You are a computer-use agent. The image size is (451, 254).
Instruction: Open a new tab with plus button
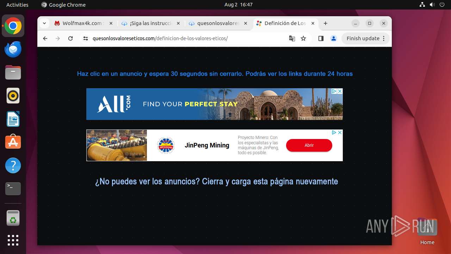point(326,23)
